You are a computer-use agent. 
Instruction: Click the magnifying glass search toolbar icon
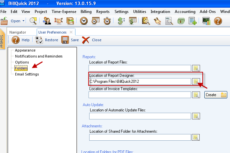coord(33,21)
